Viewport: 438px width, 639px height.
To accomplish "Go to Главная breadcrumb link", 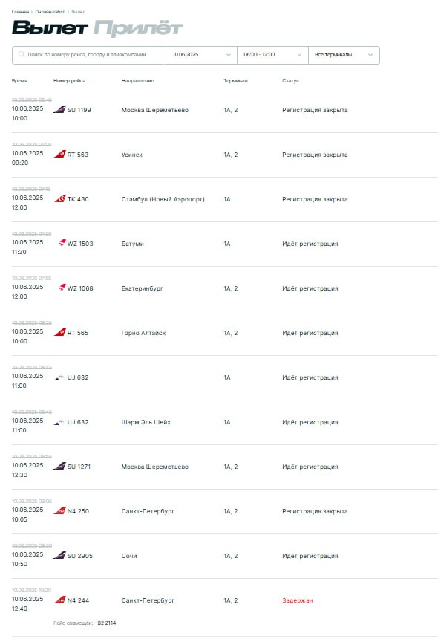I will point(20,12).
